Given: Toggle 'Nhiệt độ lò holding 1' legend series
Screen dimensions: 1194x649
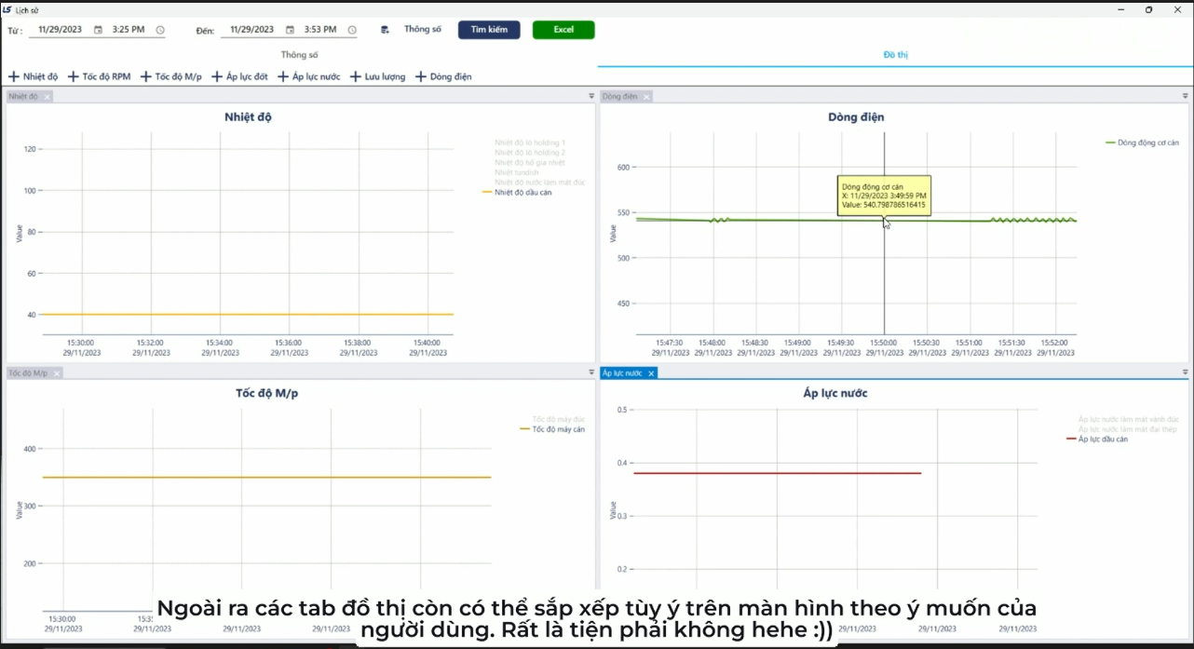Looking at the screenshot, I should (x=530, y=142).
